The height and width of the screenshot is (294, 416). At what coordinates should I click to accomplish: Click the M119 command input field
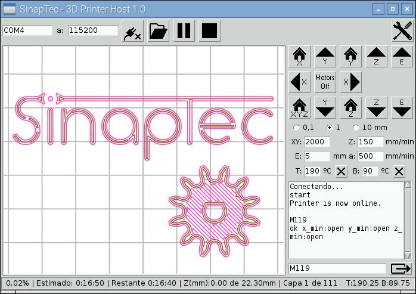337,268
